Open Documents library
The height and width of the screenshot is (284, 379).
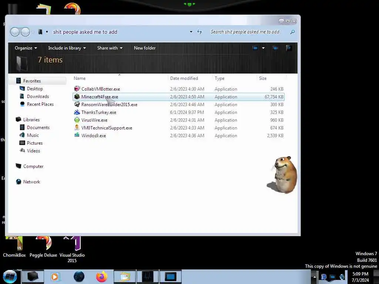click(x=38, y=127)
